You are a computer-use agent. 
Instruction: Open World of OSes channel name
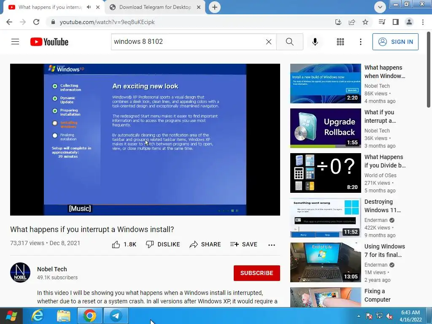coord(381,175)
